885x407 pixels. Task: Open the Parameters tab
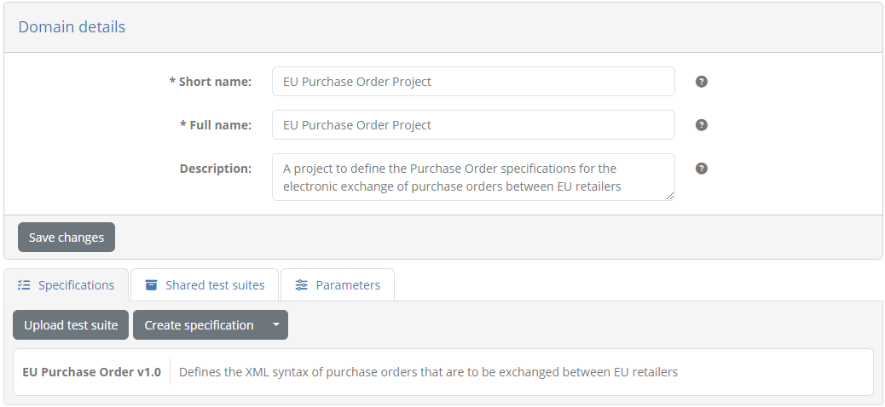(x=338, y=285)
